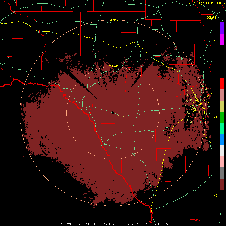The height and width of the screenshot is (226, 226).
Task: Click the GR legend label
Action: coord(215,95)
